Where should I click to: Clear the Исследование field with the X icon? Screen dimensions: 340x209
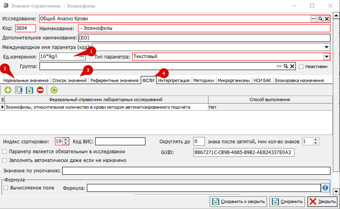(326, 19)
